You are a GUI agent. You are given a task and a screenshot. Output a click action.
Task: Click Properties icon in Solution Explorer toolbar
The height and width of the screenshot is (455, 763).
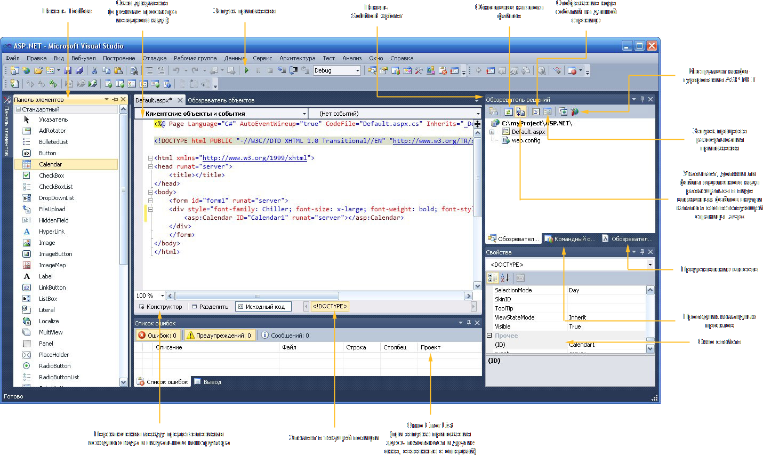tap(493, 111)
